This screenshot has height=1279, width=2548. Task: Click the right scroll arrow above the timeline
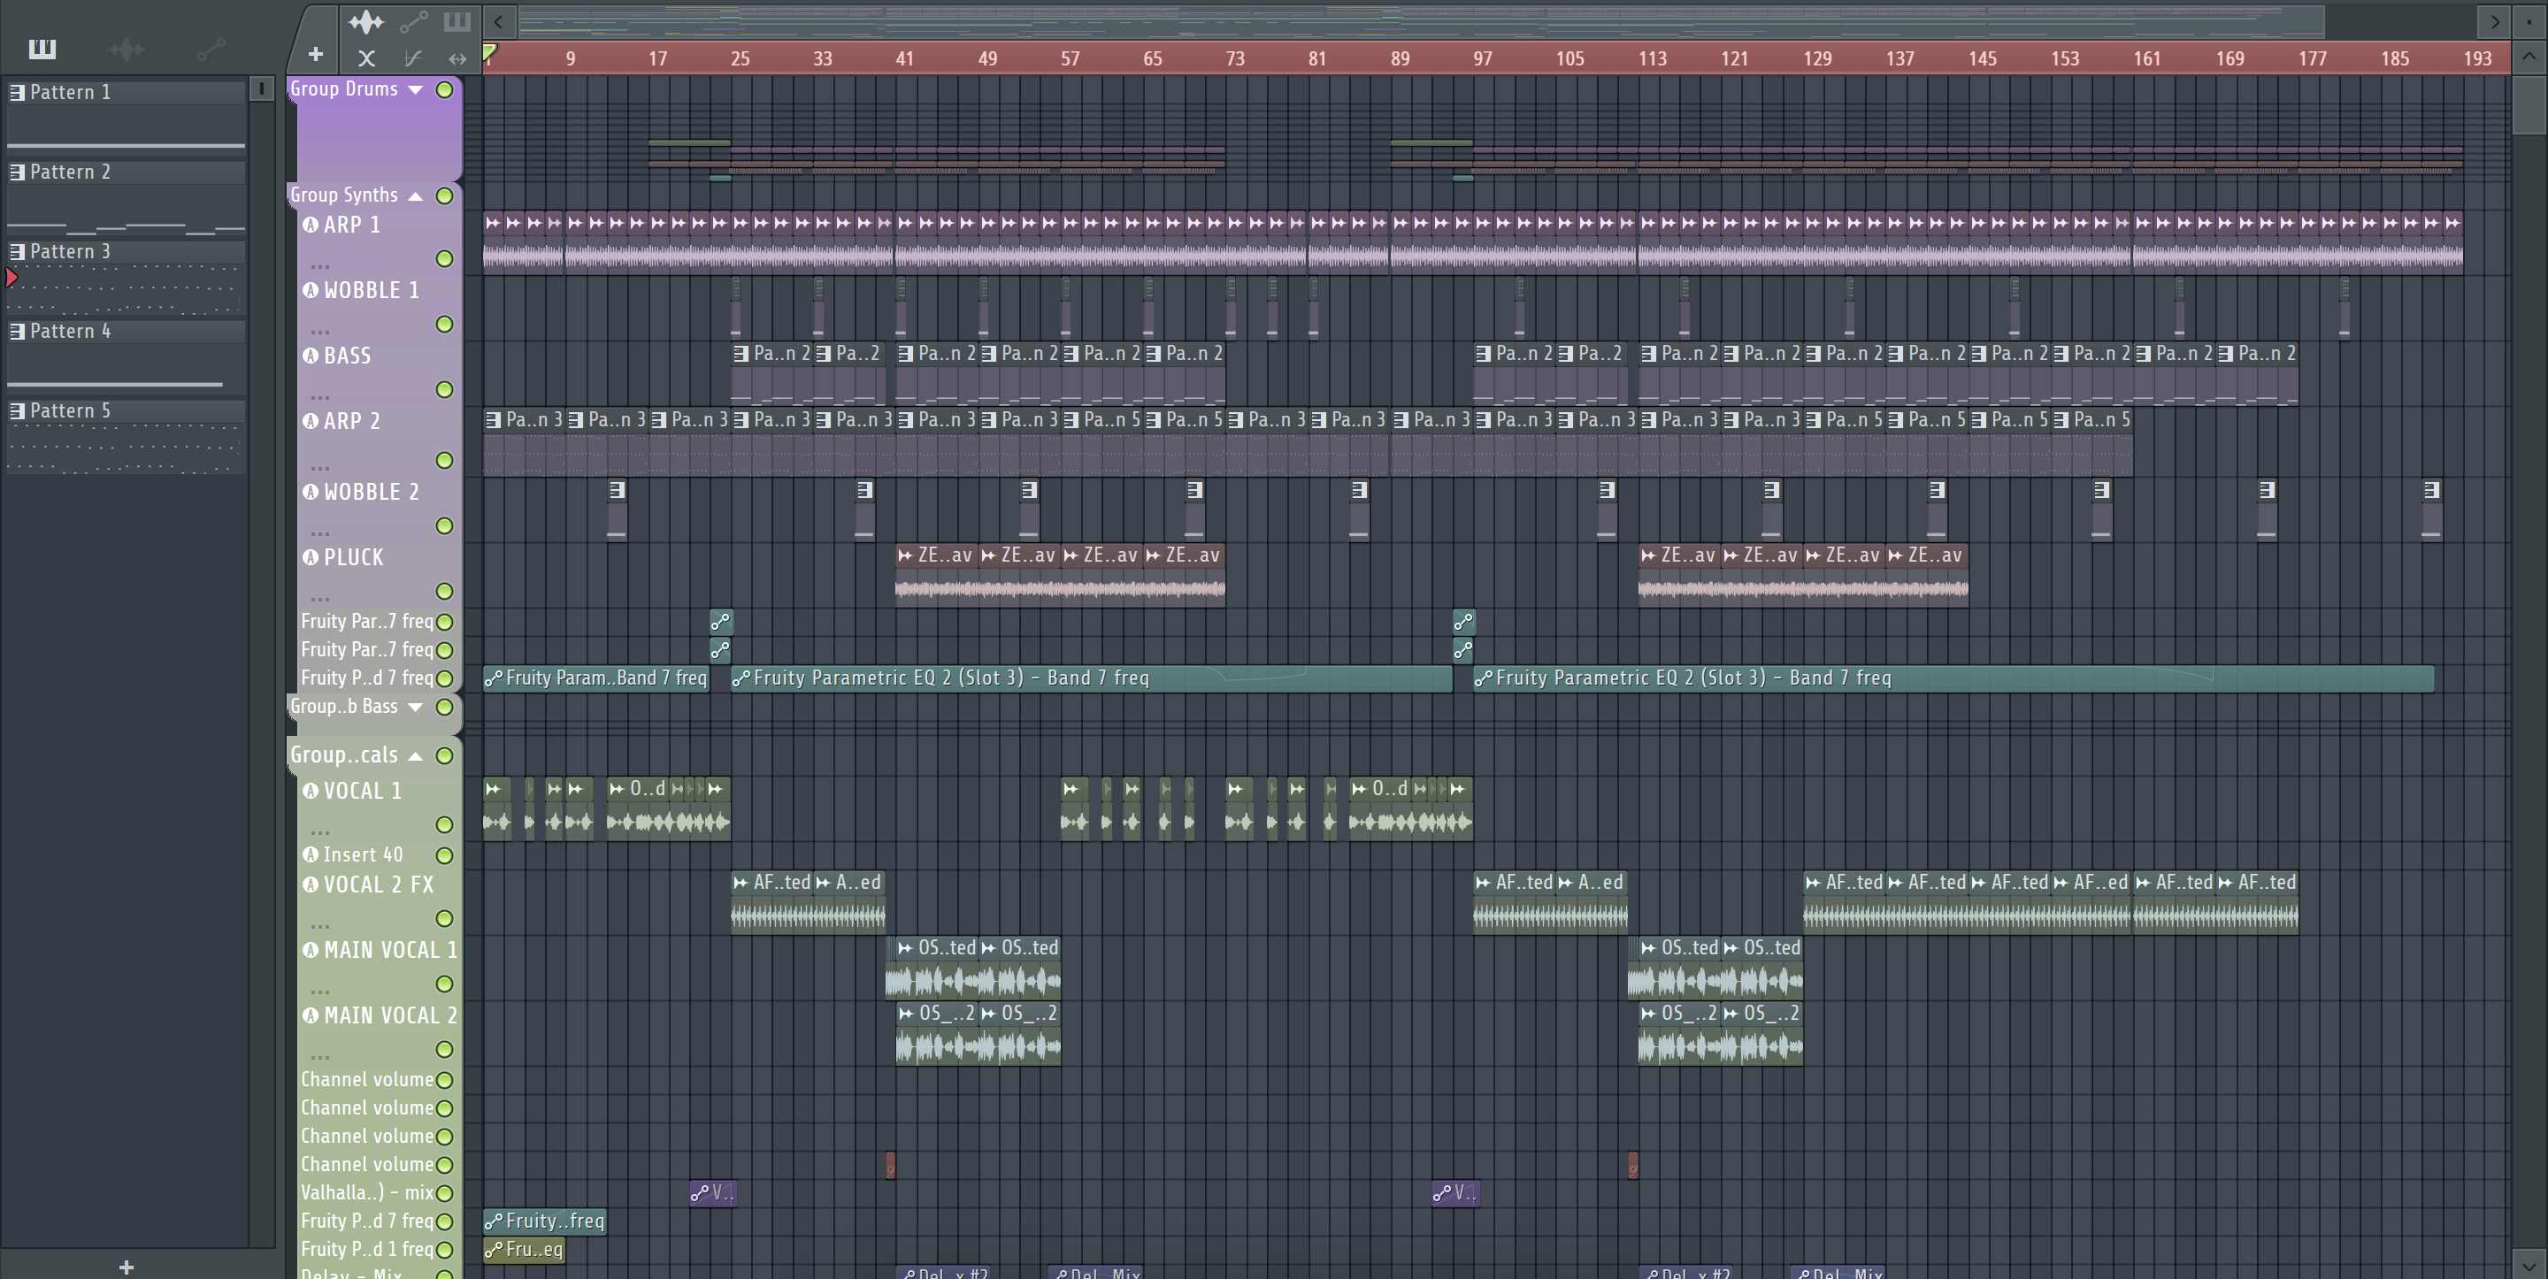pos(2495,20)
